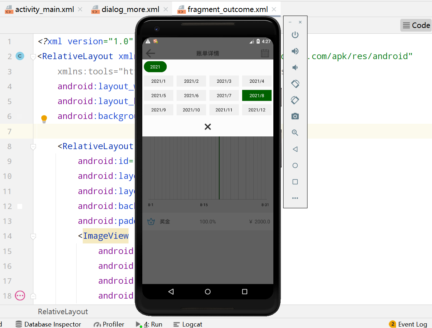The width and height of the screenshot is (432, 328).
Task: Select month 2021/6
Action: tap(191, 95)
